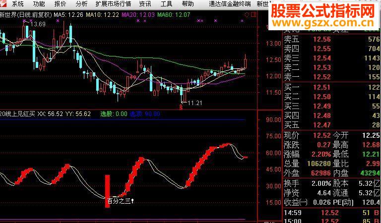Click the latest candlestick on the right
The image size is (381, 223).
246,61
